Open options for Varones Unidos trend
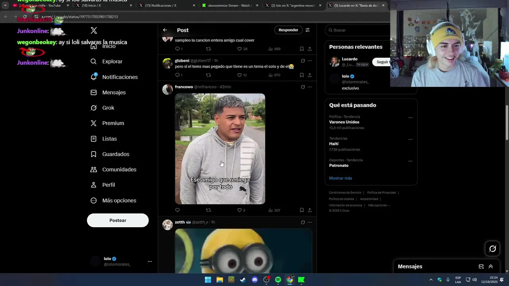The width and height of the screenshot is (509, 286). click(x=410, y=118)
